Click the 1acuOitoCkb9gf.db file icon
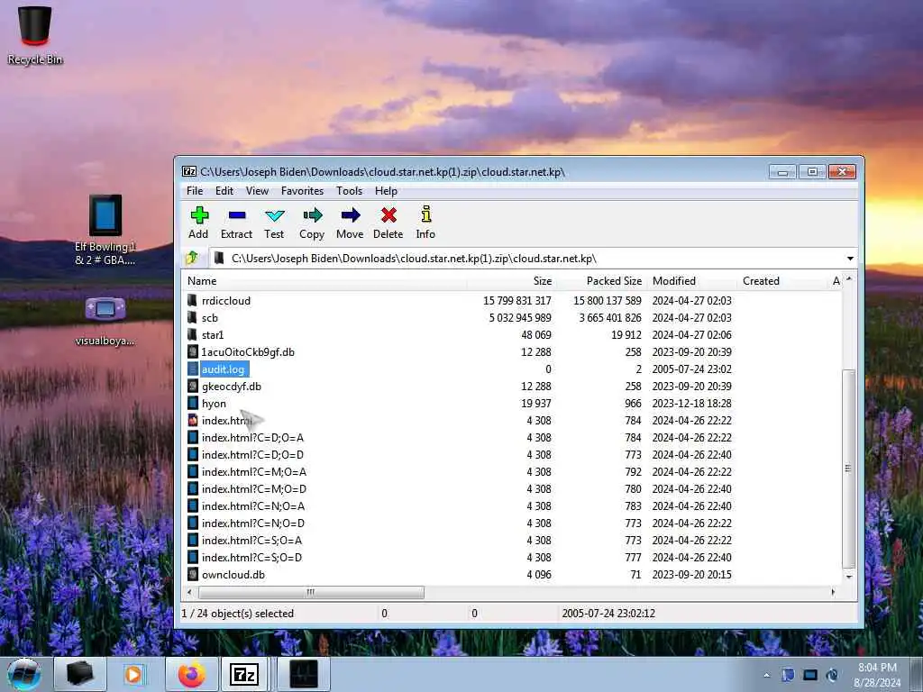Screen dimensions: 923x692 (193, 352)
